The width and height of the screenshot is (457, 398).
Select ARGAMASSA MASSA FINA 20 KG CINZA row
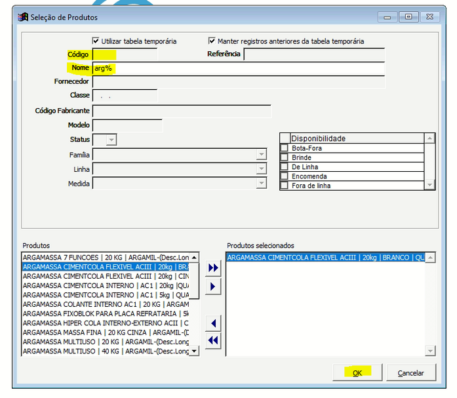[x=106, y=332]
